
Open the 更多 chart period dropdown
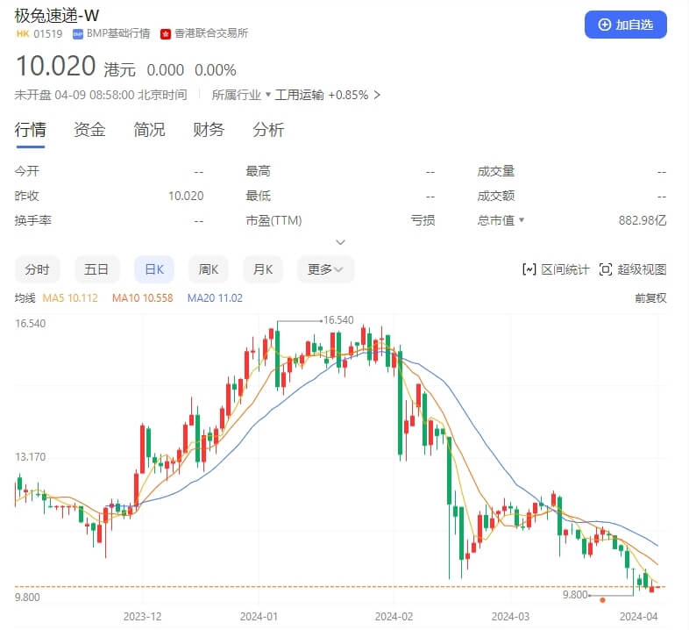(x=325, y=269)
